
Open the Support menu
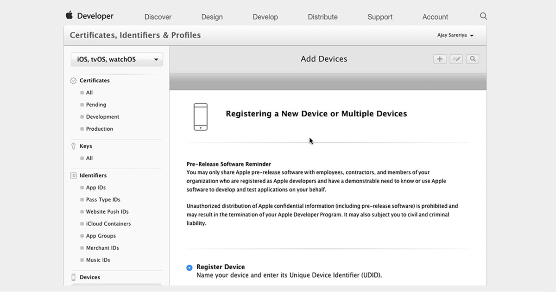coord(380,17)
